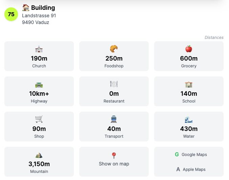Viewport: 229px width, 180px height.
Task: Click the house emoji beside Building
Action: click(26, 7)
